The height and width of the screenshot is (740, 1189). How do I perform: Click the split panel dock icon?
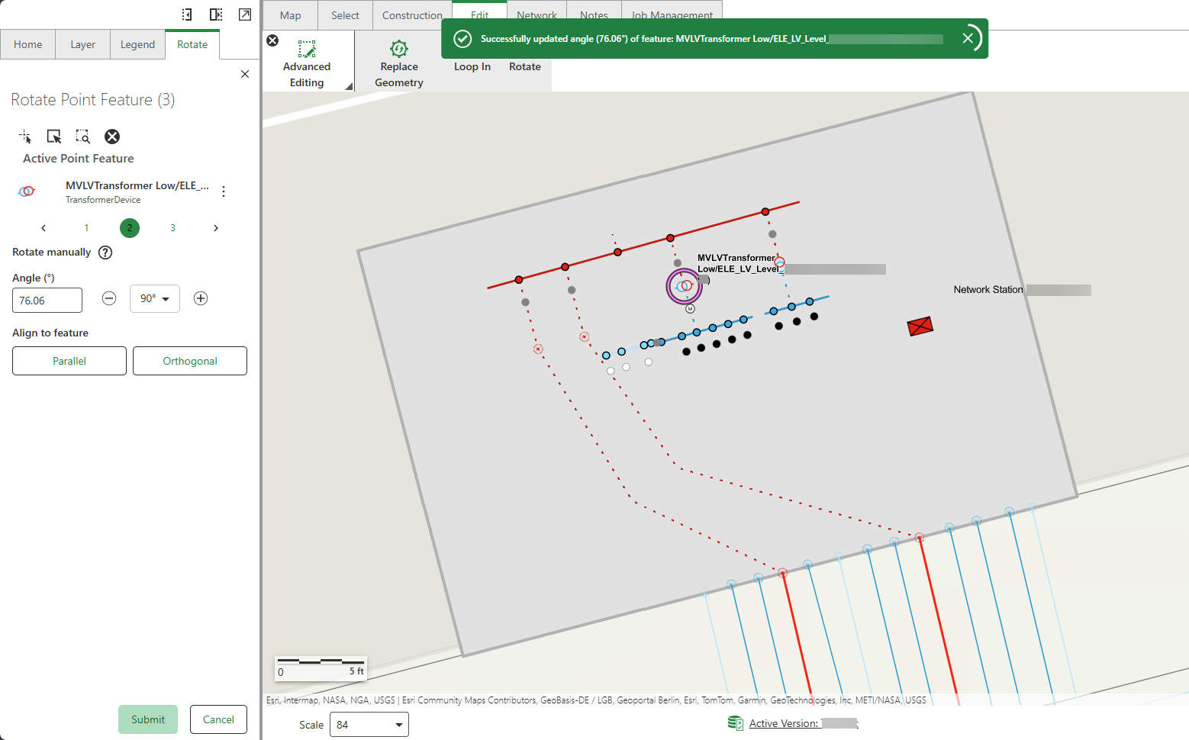pos(216,14)
